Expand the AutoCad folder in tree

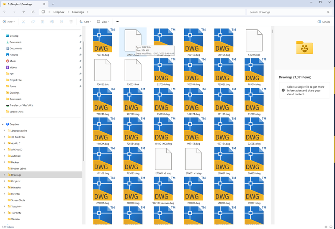(4, 156)
